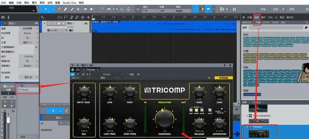Enable FAST attack on Tricomp
The width and height of the screenshot is (309, 139).
pyautogui.click(x=191, y=110)
